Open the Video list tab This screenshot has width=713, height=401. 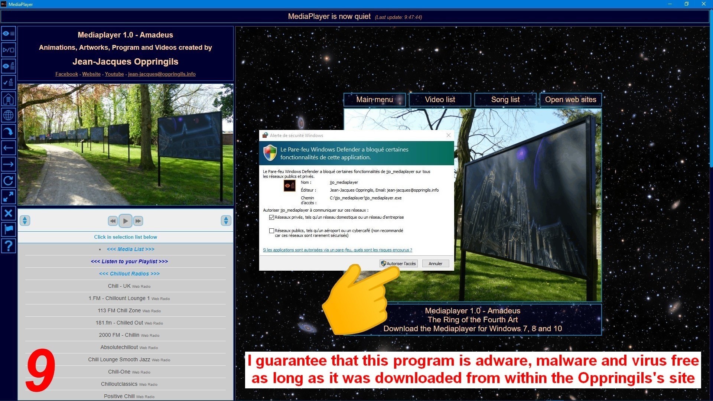440,100
